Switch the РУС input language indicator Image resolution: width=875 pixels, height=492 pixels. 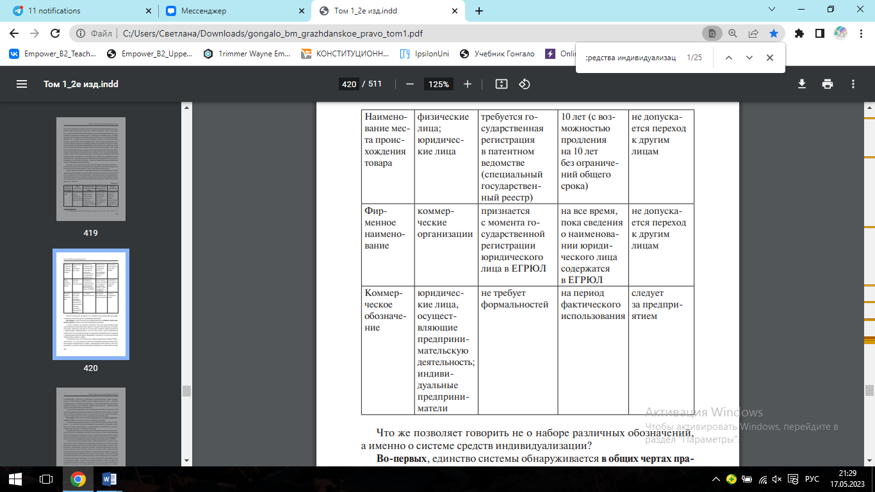tap(812, 479)
